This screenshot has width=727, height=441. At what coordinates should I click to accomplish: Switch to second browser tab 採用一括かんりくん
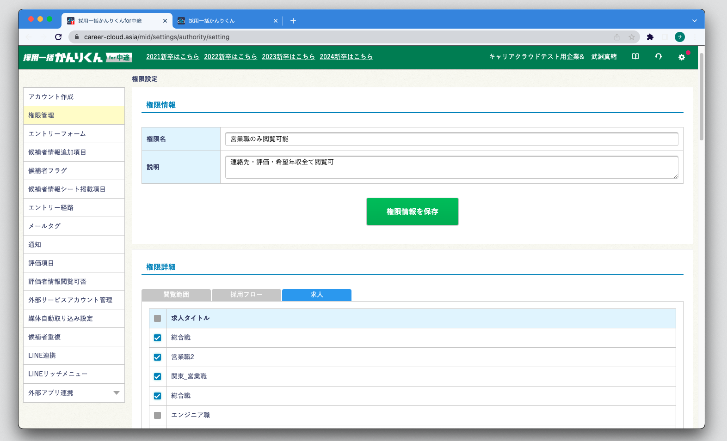click(227, 21)
